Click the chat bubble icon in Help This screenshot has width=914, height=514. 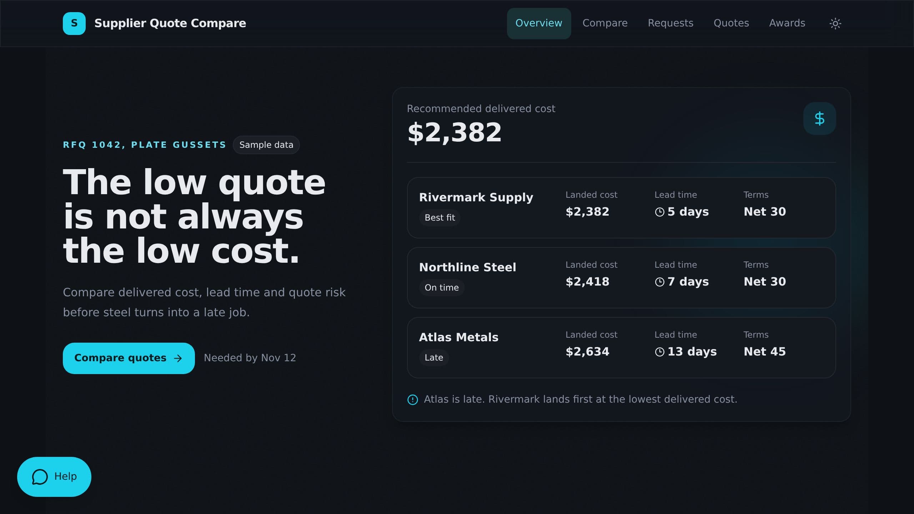(40, 477)
